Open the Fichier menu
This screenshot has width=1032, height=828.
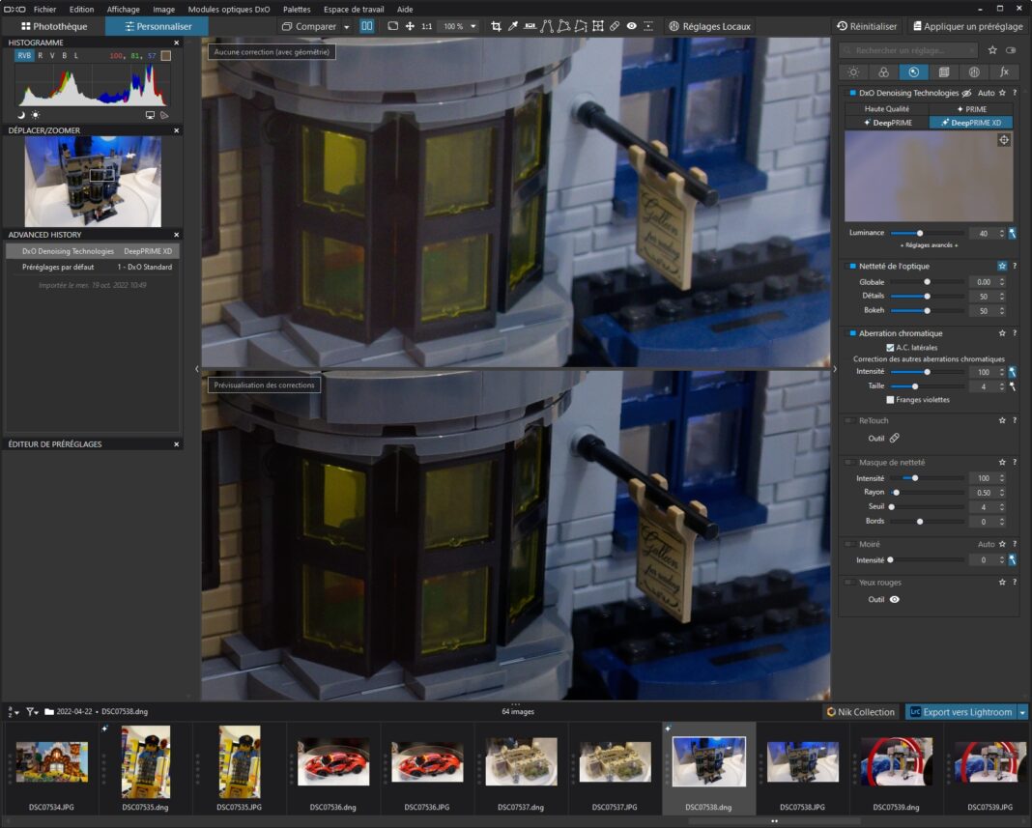point(44,10)
